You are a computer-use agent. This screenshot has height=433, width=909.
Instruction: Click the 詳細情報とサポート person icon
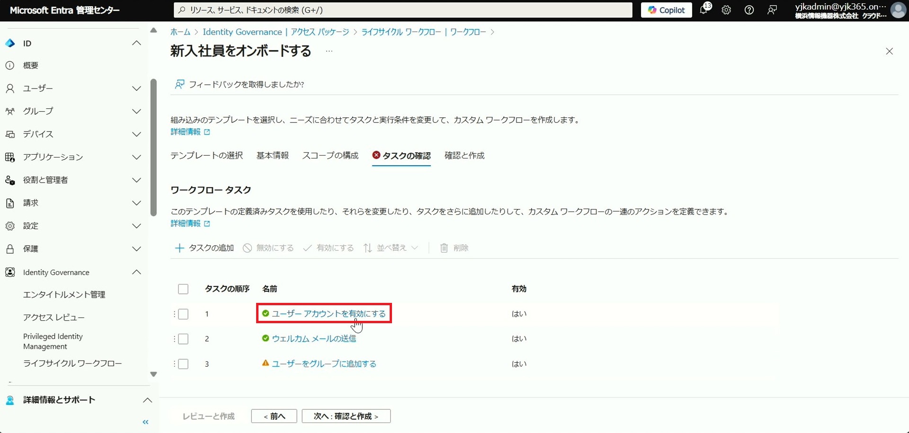pyautogui.click(x=10, y=400)
